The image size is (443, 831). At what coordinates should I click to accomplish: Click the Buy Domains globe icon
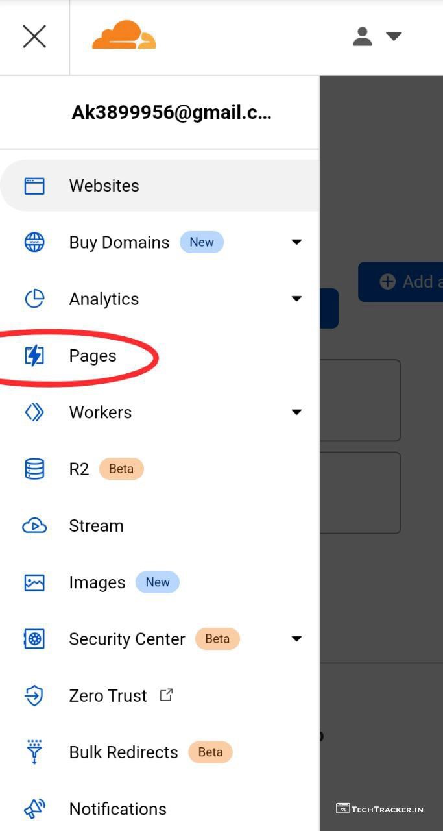(x=34, y=242)
